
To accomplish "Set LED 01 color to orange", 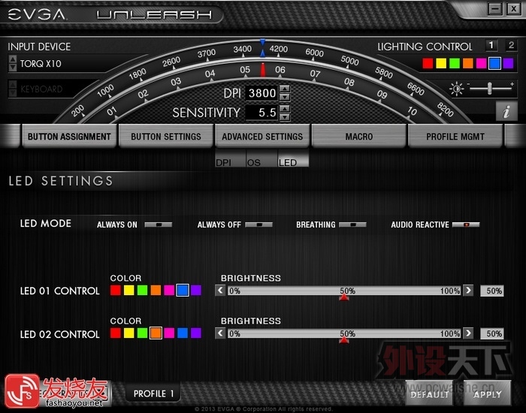I will [x=156, y=291].
